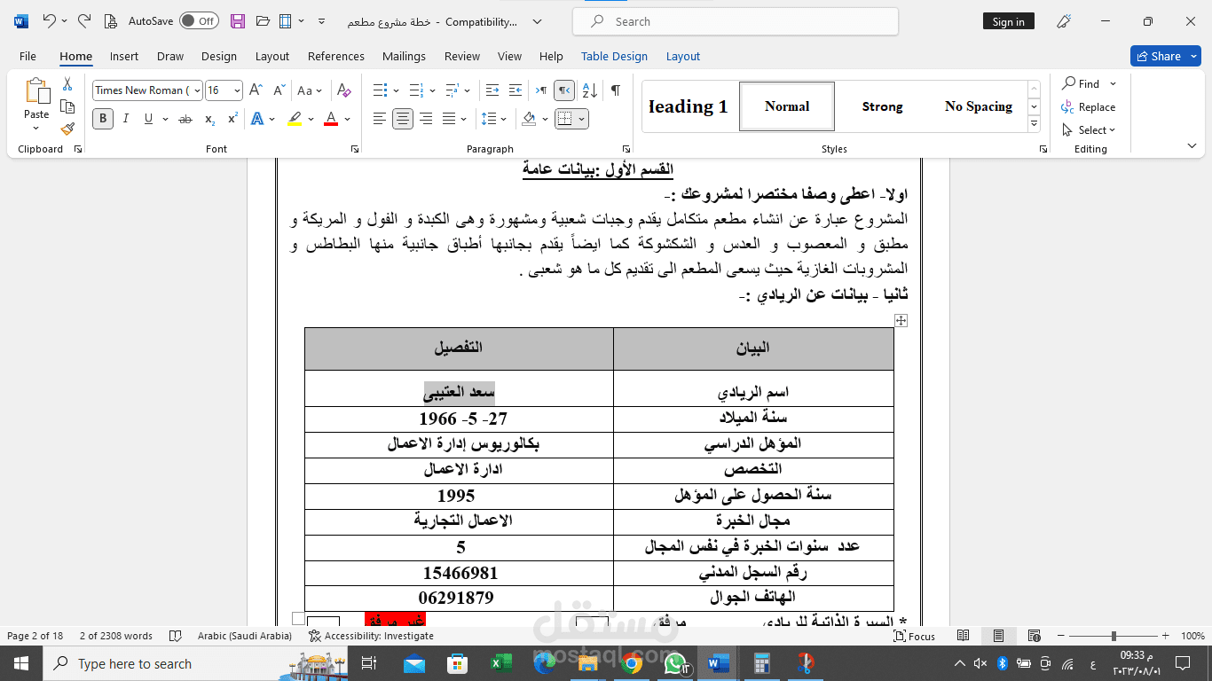Set left-to-right text direction
The width and height of the screenshot is (1212, 681).
pyautogui.click(x=540, y=90)
